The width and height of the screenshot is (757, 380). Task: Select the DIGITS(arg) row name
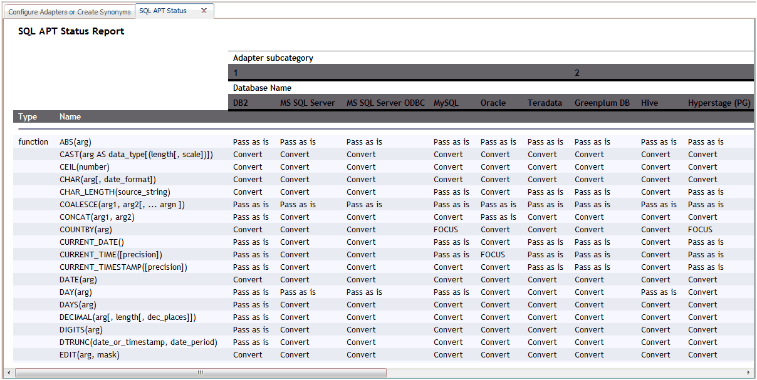point(81,329)
